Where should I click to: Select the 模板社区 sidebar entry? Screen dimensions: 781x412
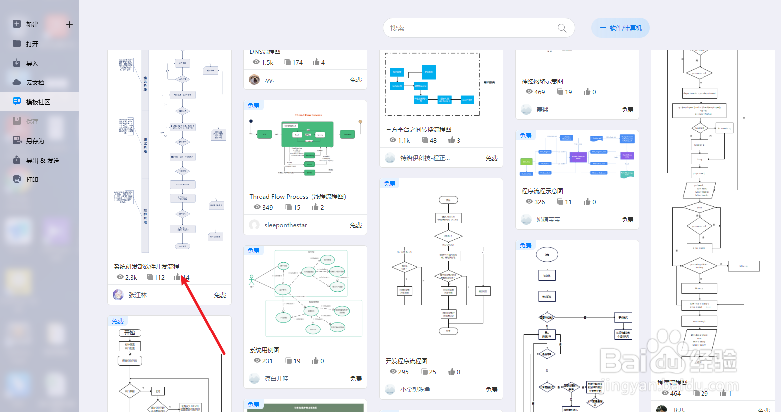[x=40, y=102]
